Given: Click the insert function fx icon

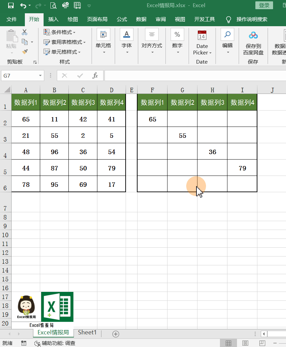Looking at the screenshot, I should [x=95, y=76].
